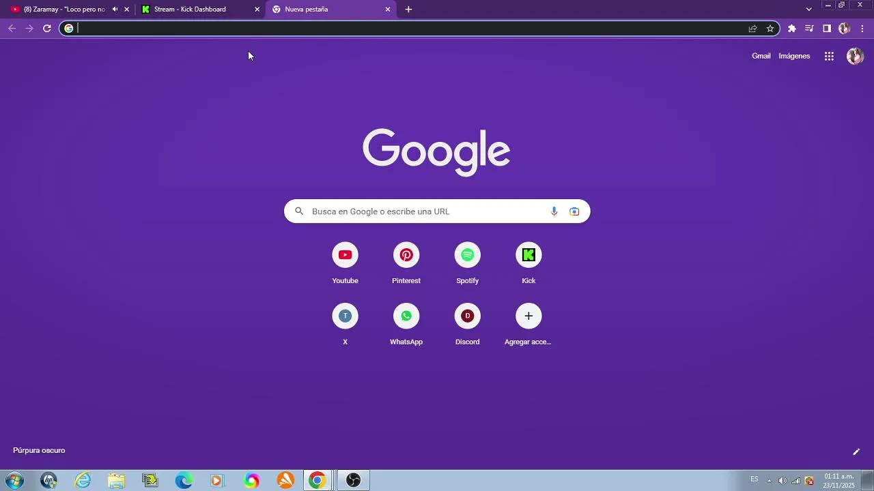Click the magnifier icon in the search box
This screenshot has width=874, height=491.
299,211
